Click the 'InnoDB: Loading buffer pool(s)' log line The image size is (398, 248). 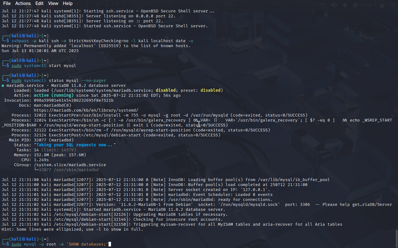pos(166,180)
